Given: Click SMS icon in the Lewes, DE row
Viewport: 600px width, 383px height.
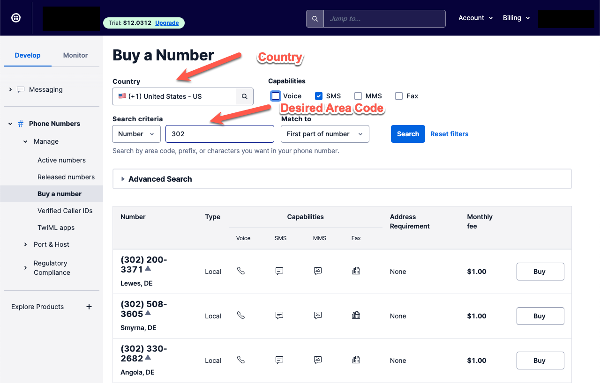Looking at the screenshot, I should [279, 271].
